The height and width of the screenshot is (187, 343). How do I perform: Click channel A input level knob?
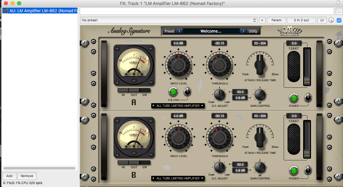(x=179, y=65)
